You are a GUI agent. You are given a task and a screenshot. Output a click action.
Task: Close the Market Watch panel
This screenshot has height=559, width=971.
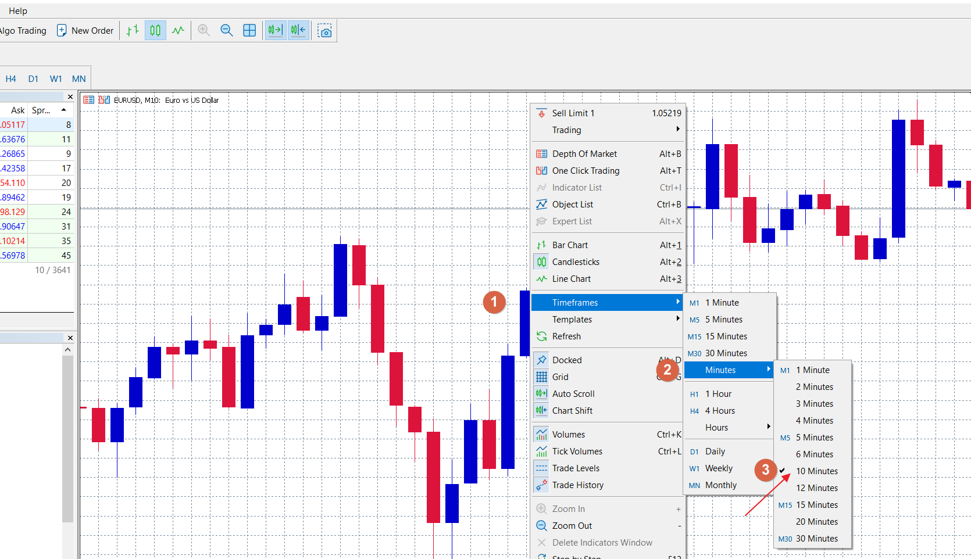click(x=70, y=97)
